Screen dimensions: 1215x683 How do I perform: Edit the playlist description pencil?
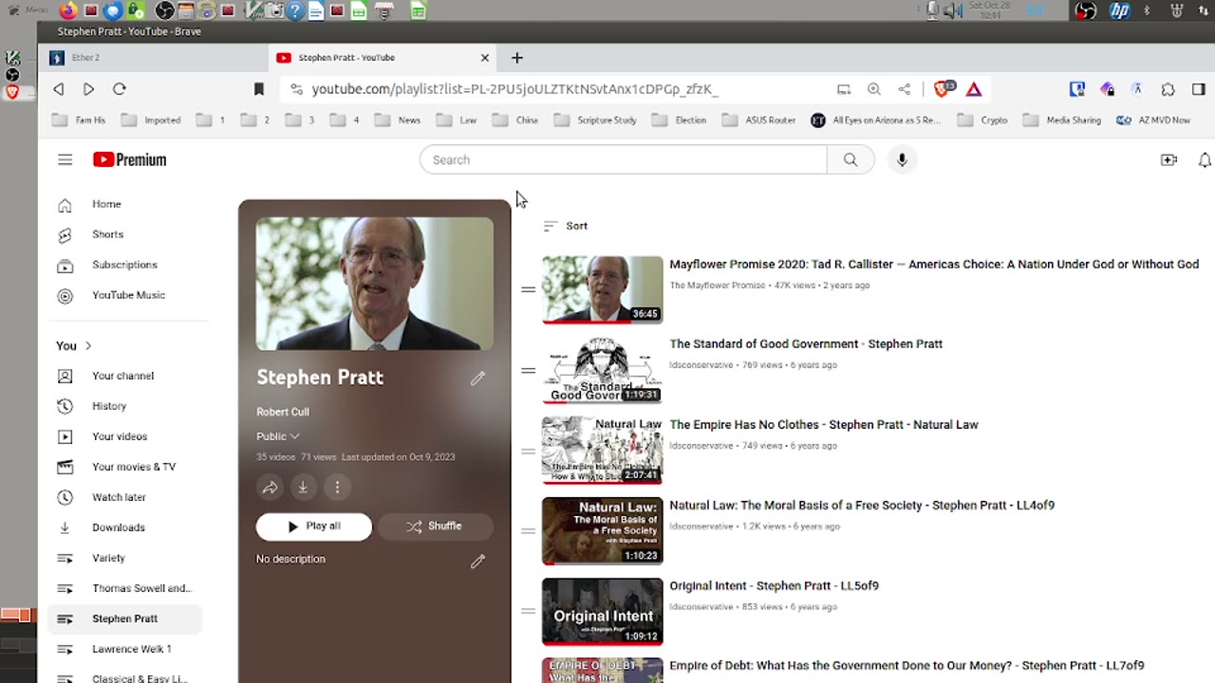[x=477, y=562]
